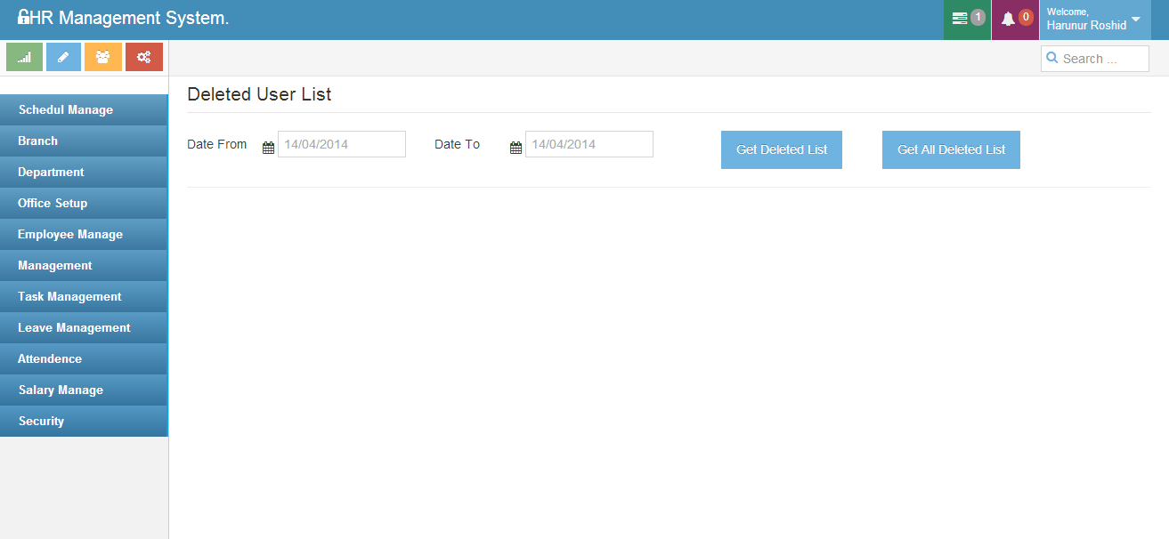The height and width of the screenshot is (539, 1169).
Task: Click the calendar icon beside Date From
Action: coord(268,148)
